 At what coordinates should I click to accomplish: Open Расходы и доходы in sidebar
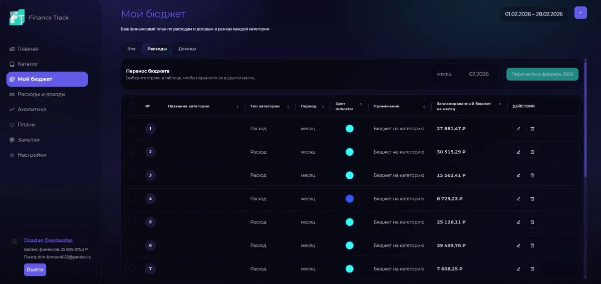47,94
